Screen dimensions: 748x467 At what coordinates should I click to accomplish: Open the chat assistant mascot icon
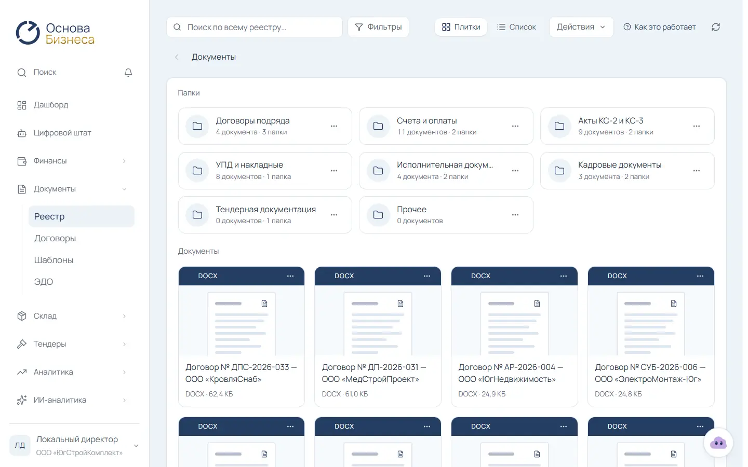tap(718, 443)
